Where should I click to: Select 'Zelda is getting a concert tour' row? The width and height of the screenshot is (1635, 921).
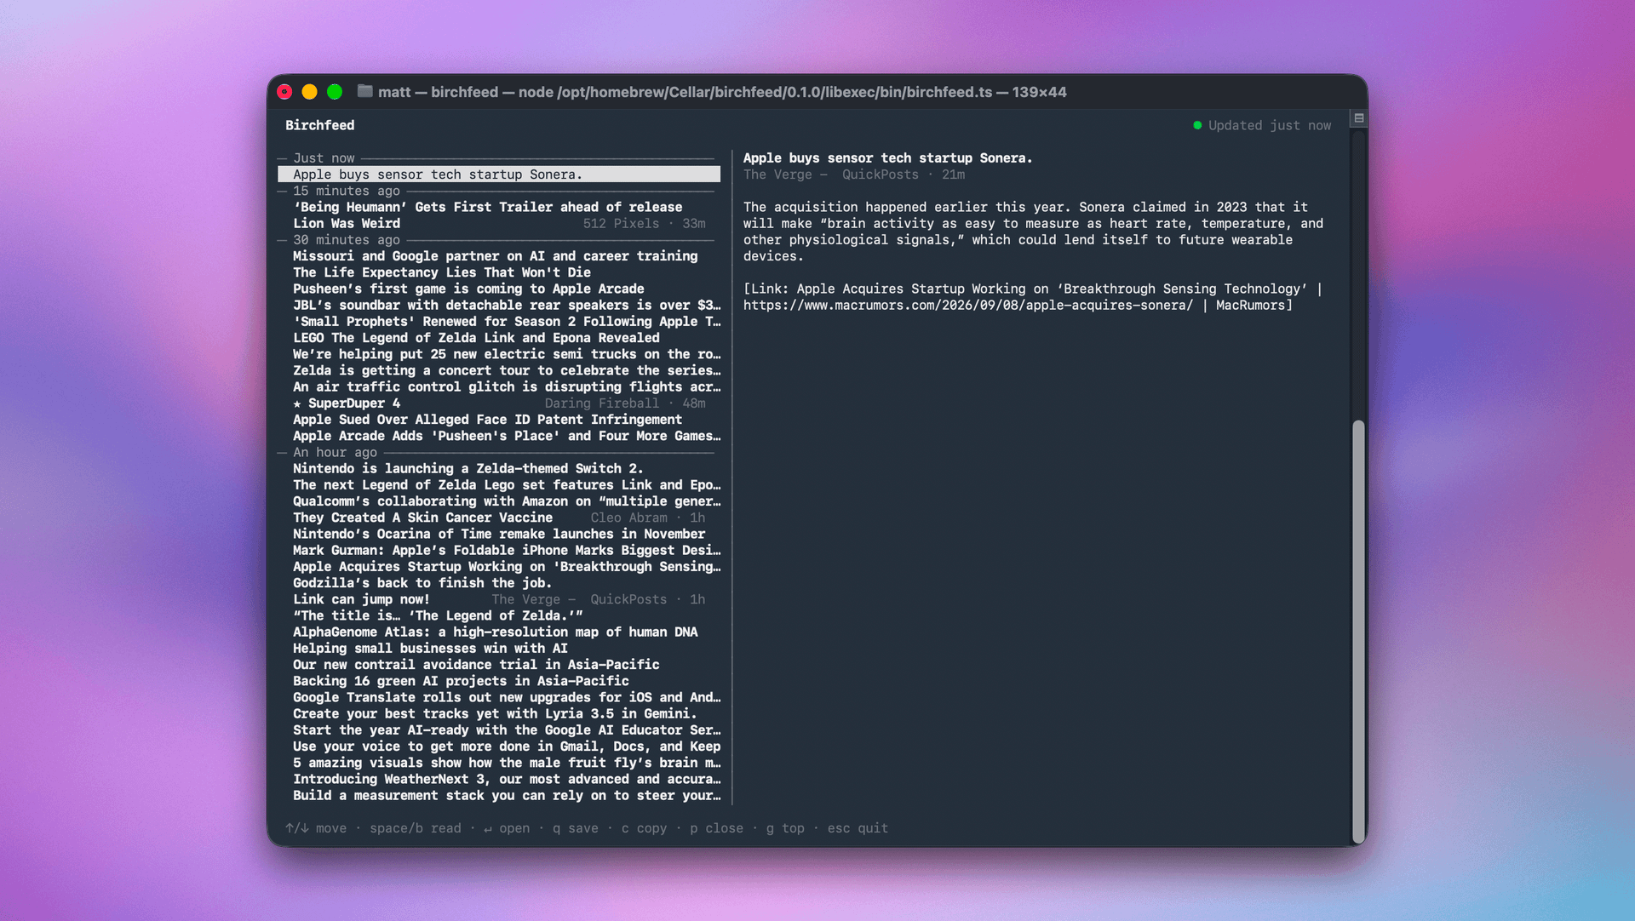point(507,370)
